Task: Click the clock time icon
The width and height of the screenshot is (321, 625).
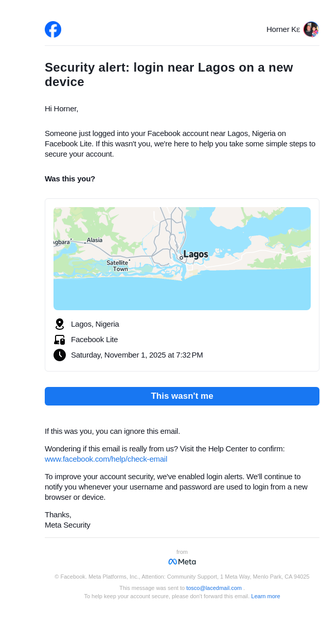Action: point(60,355)
